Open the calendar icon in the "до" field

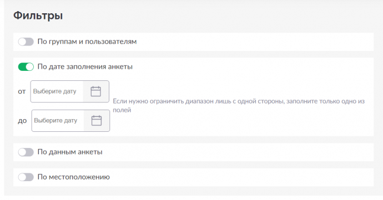coord(97,121)
